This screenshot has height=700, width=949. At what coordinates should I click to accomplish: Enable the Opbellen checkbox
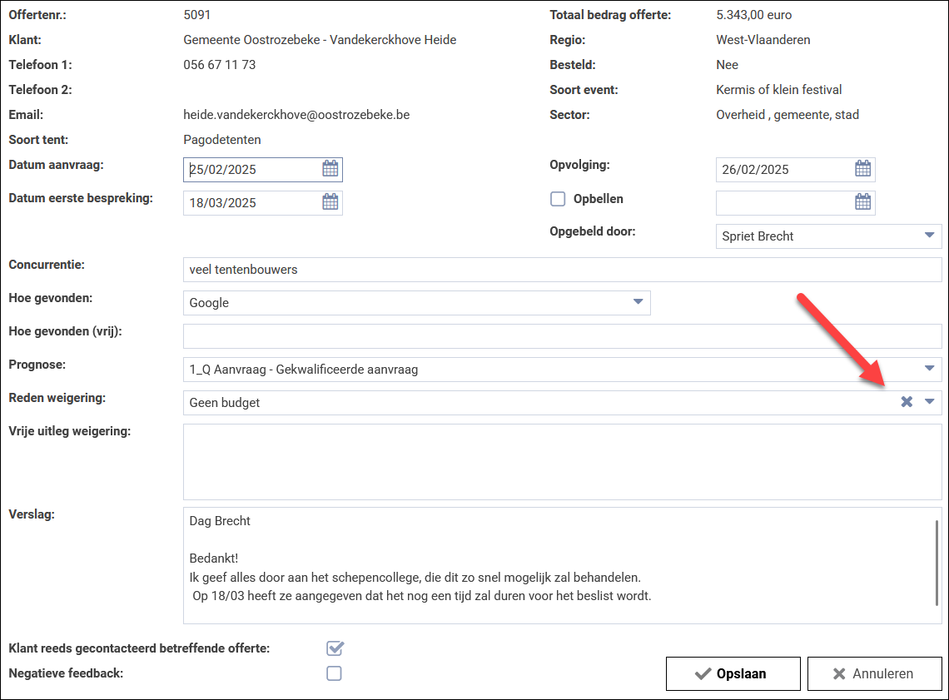(558, 199)
